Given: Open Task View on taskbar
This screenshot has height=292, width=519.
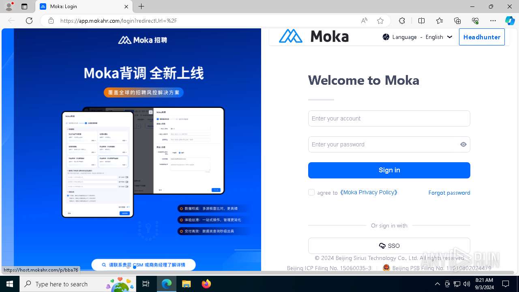Looking at the screenshot, I should pyautogui.click(x=146, y=284).
